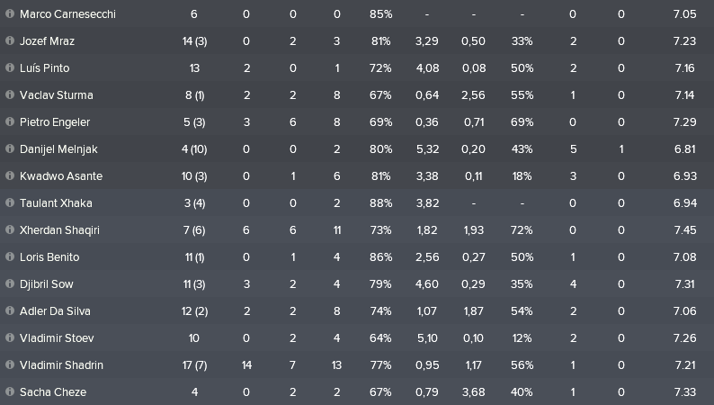This screenshot has height=405, width=714.
Task: Open Loris Benito's profile link
Action: coord(49,257)
